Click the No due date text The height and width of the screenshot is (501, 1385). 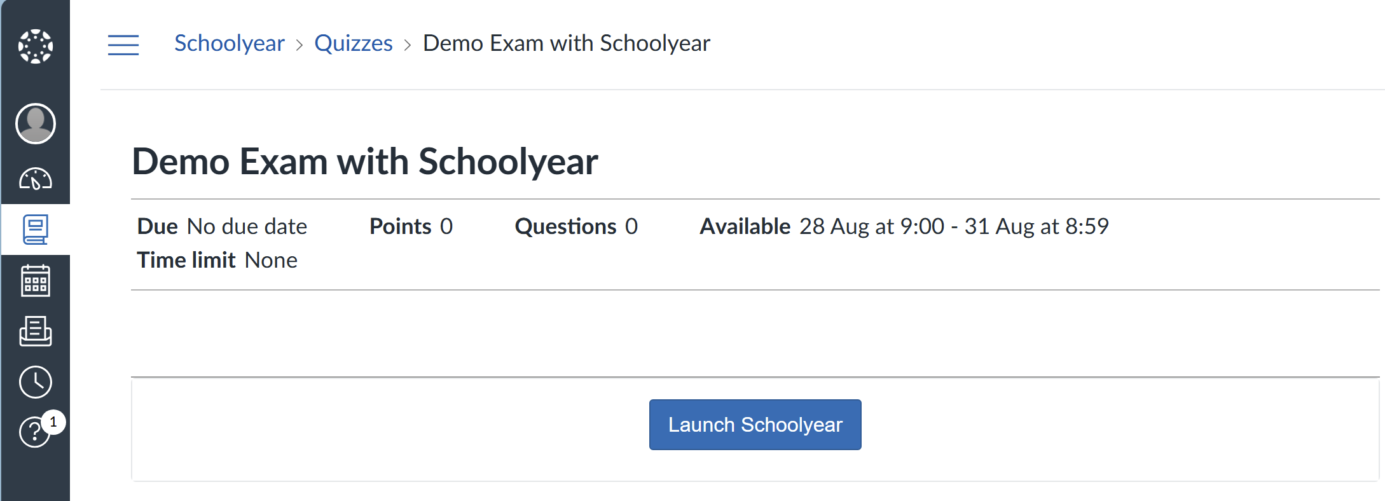[247, 226]
